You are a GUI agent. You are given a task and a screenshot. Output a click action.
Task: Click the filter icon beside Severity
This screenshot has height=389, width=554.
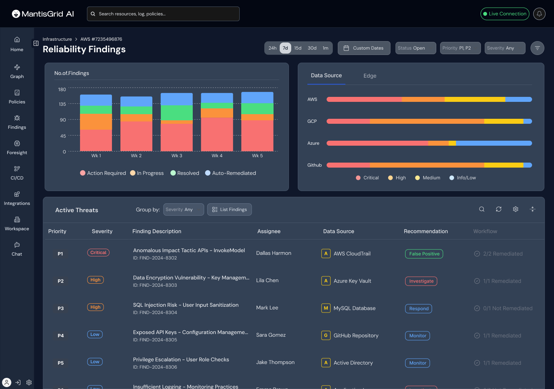click(x=537, y=48)
